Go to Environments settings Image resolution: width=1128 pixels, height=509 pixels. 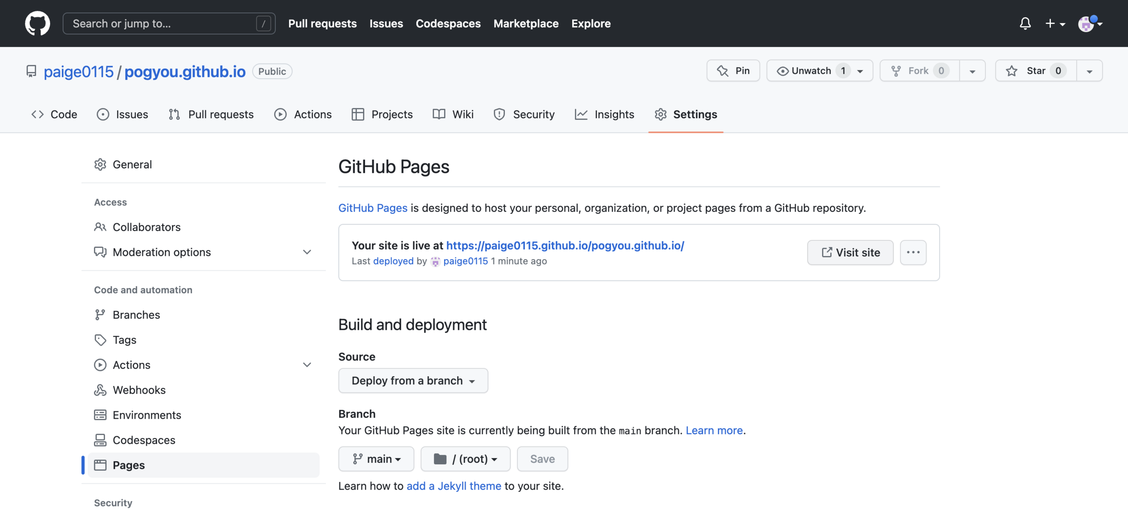(x=147, y=415)
